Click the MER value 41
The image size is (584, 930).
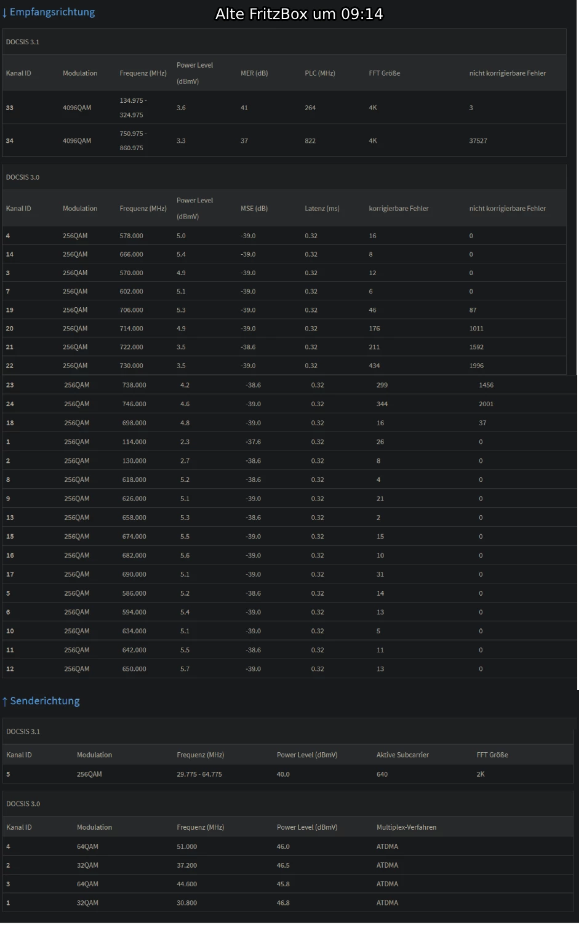tap(244, 108)
